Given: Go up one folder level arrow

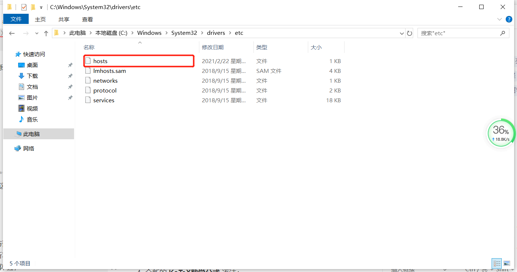Looking at the screenshot, I should click(46, 33).
